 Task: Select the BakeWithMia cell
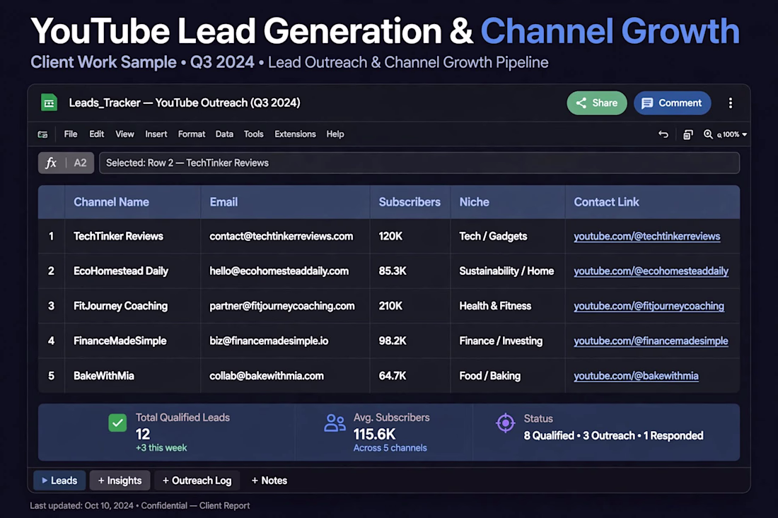(x=132, y=376)
